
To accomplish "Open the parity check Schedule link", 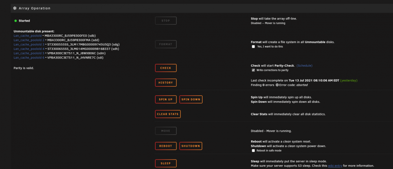I will click(304, 66).
